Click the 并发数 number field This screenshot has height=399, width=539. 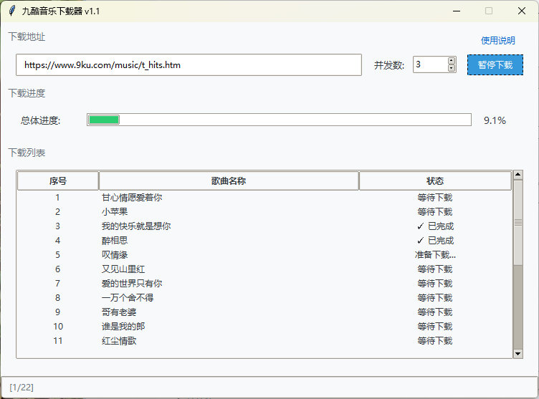click(429, 65)
